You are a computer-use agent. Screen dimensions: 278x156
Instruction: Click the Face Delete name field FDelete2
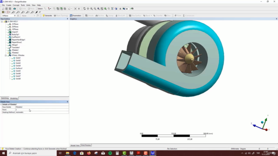pyautogui.click(x=42, y=107)
